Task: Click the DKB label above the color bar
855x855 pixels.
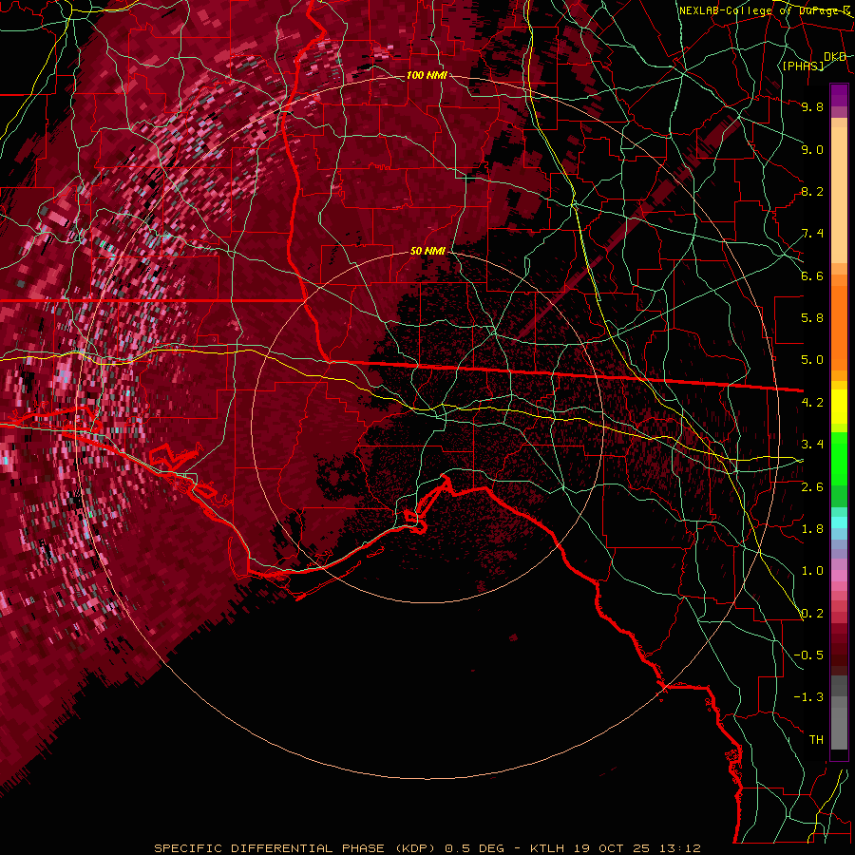Action: (835, 57)
